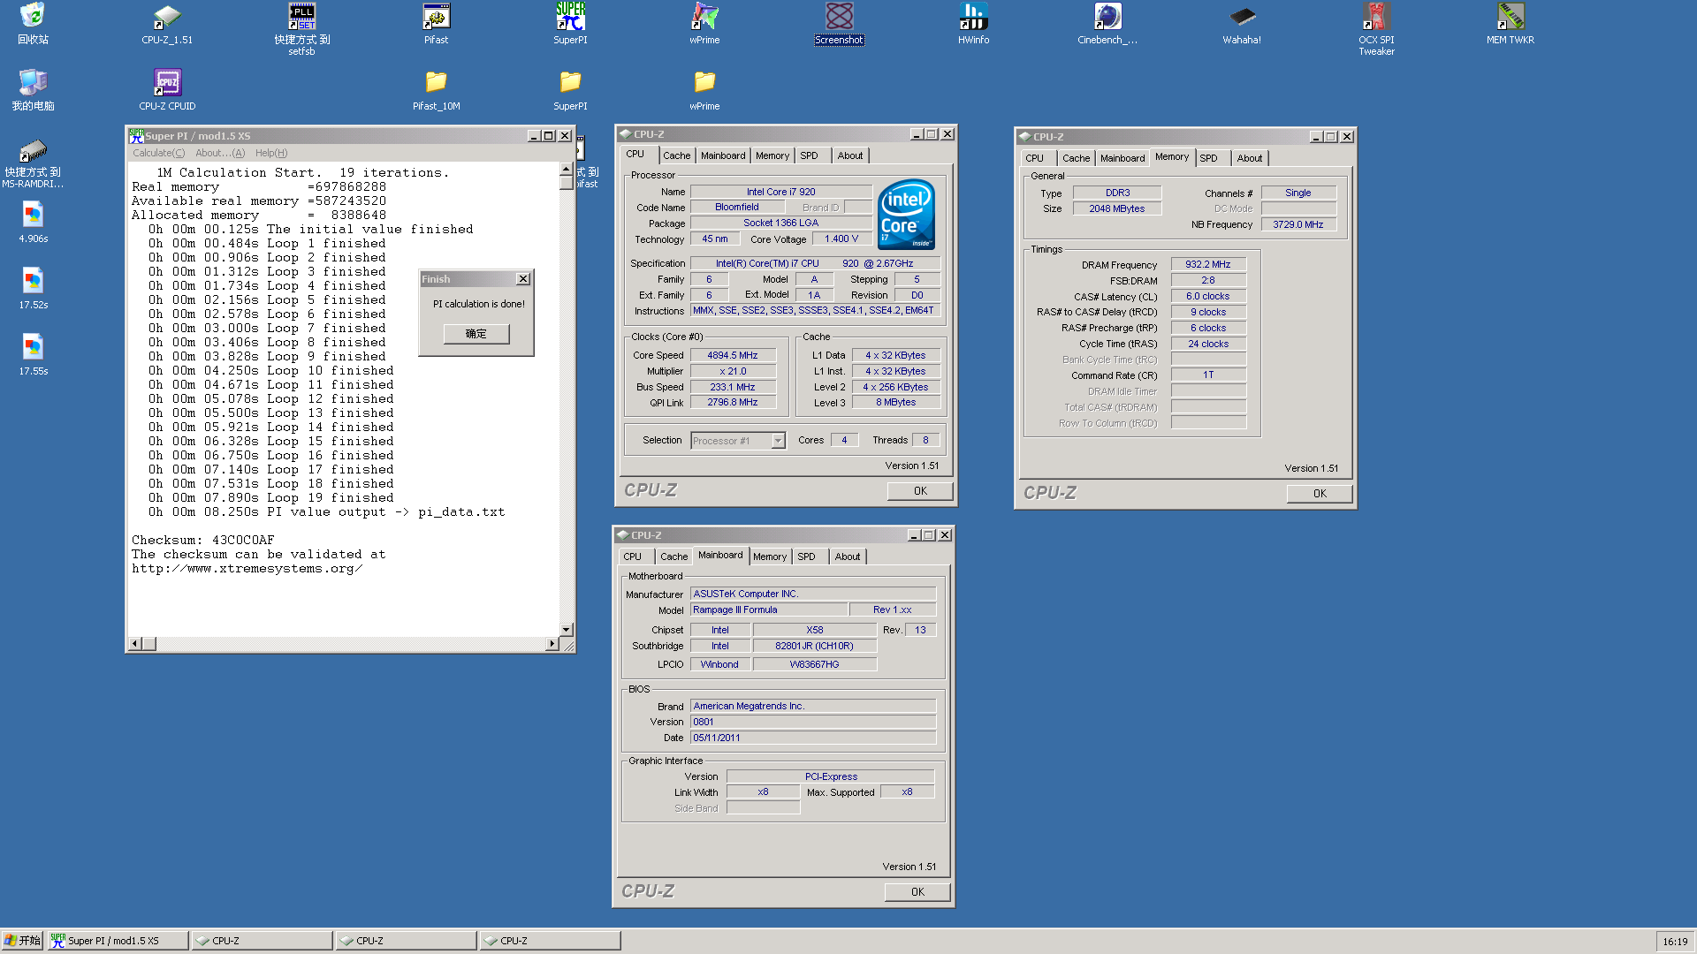Click OK in the Memory CPU-Z window
This screenshot has height=954, width=1697.
pos(1320,494)
